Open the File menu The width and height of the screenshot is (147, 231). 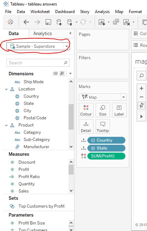pos(8,12)
